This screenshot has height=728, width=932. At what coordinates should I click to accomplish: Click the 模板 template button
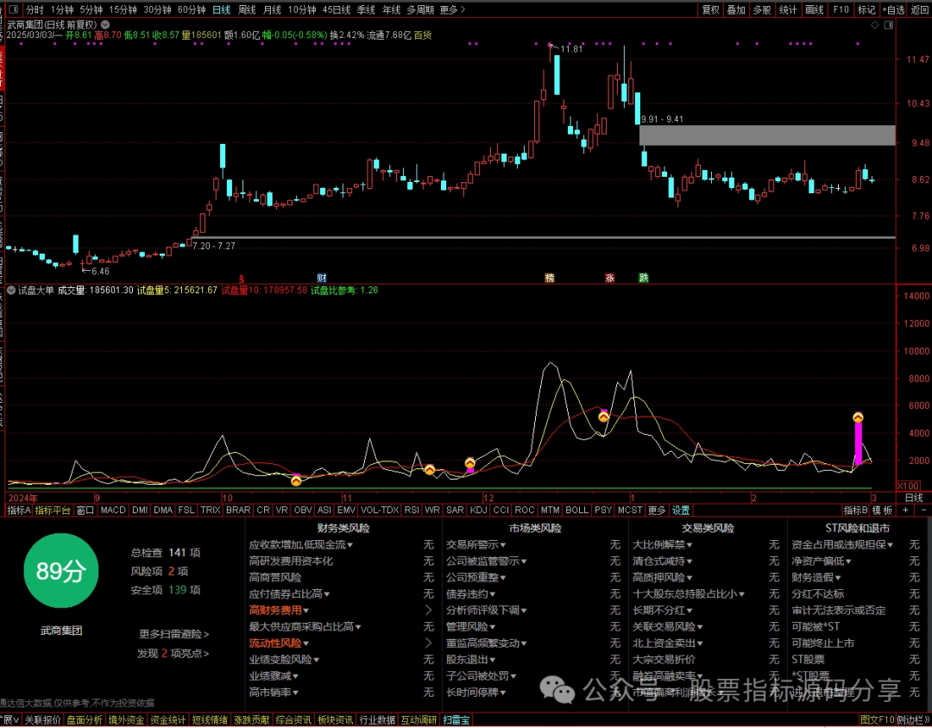[884, 511]
